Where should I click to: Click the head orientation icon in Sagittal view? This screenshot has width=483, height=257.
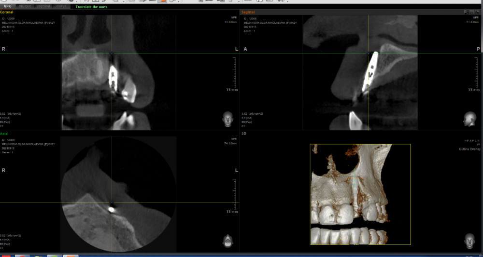(468, 118)
